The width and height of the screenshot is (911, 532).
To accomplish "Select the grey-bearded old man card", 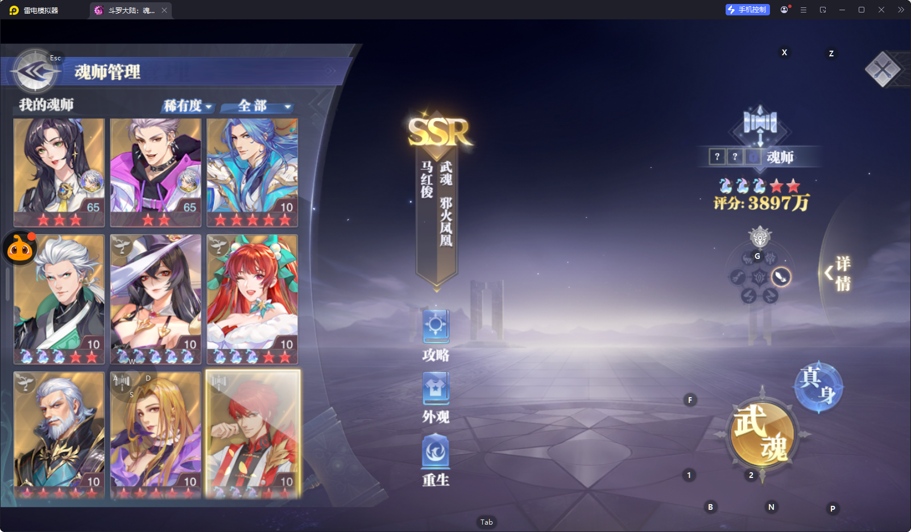I will 59,435.
